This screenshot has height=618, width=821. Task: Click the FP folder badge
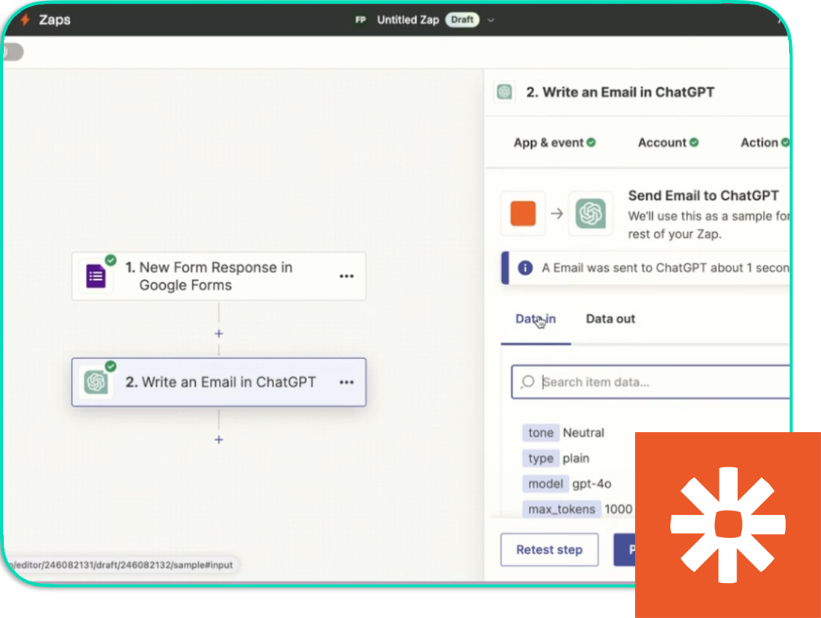360,20
